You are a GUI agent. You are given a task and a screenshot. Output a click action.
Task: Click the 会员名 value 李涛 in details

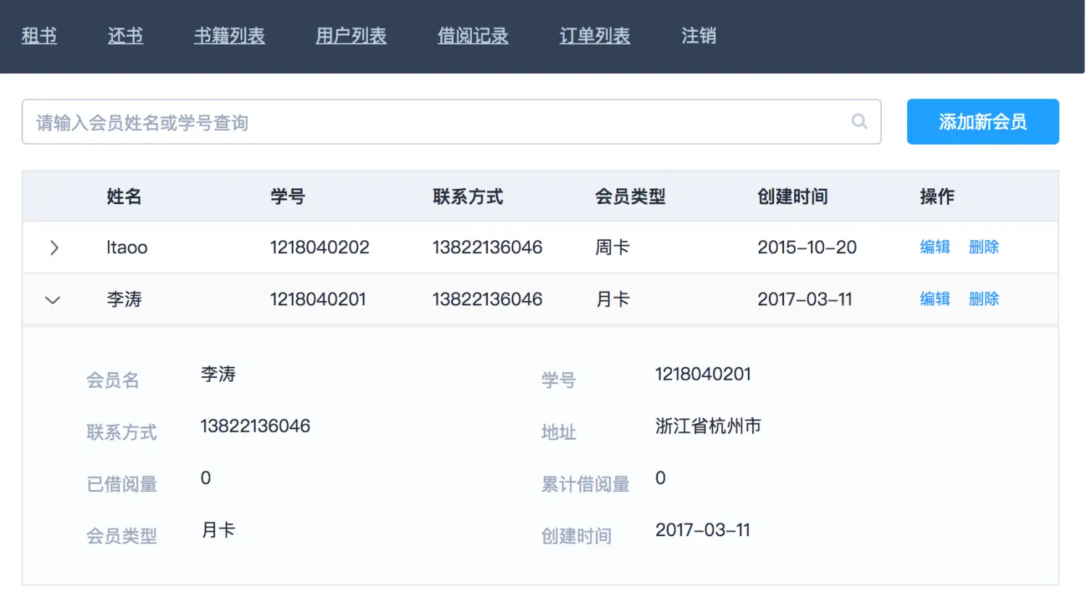pyautogui.click(x=218, y=374)
